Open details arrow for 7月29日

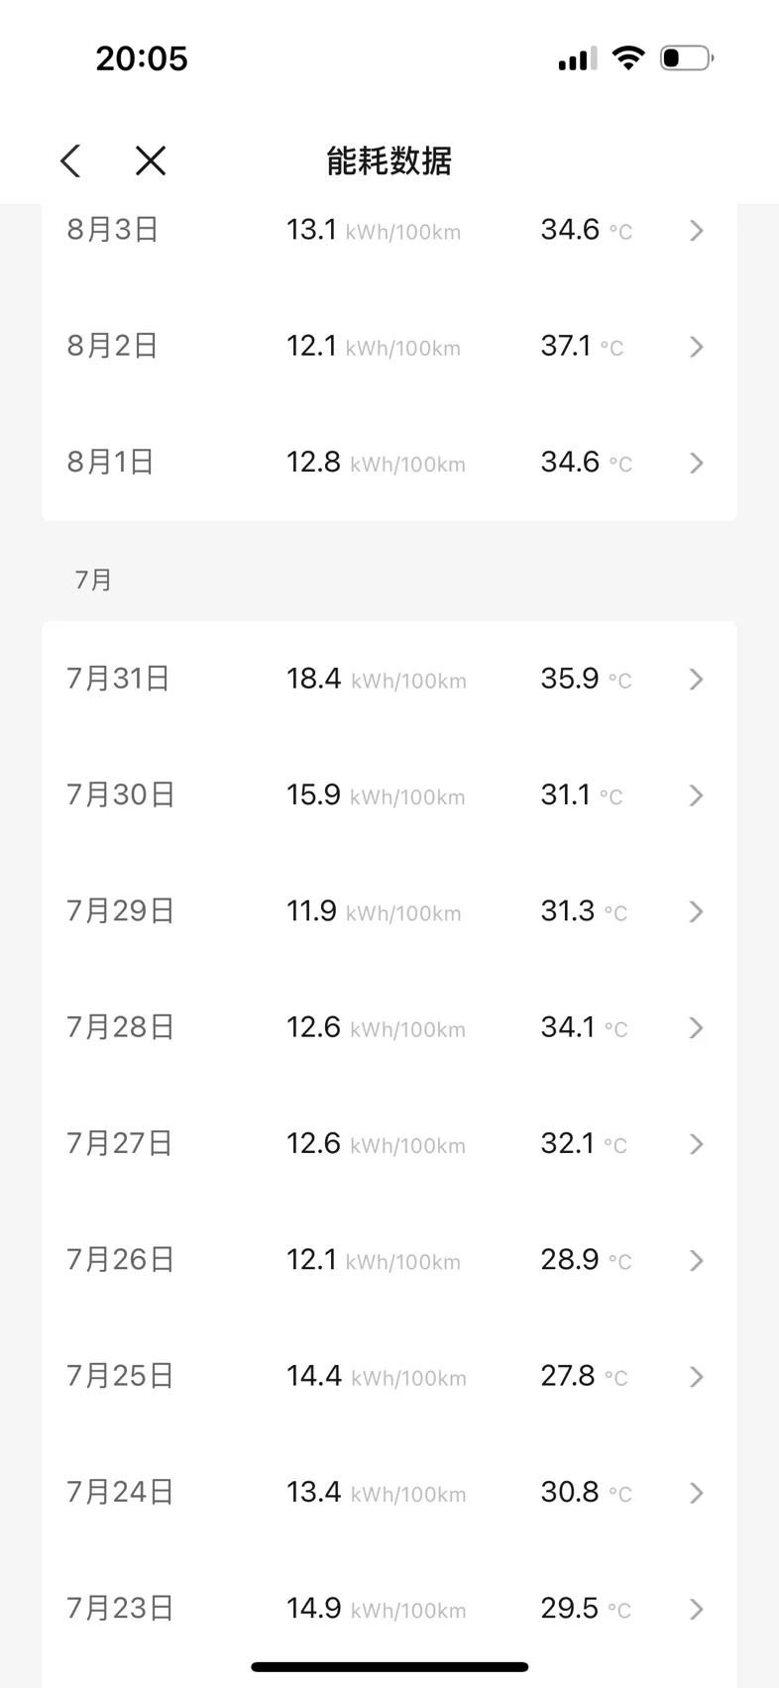coord(697,911)
